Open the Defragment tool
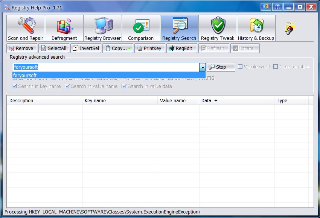320x218 pixels. coord(64,28)
